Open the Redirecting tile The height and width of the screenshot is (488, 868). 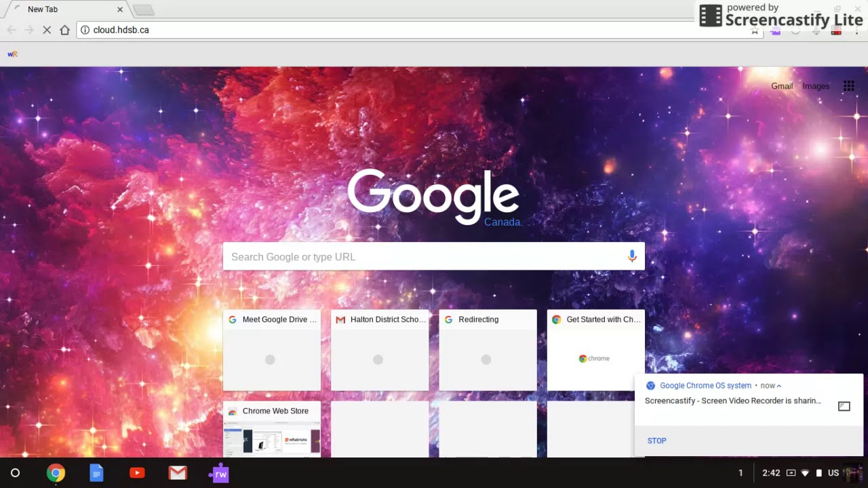488,350
